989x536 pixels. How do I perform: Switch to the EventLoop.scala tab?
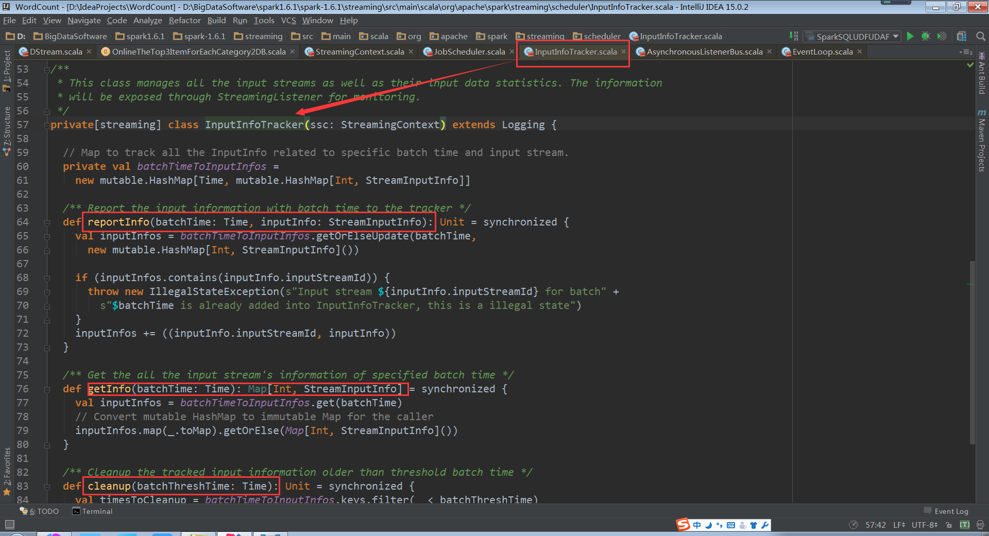(823, 52)
